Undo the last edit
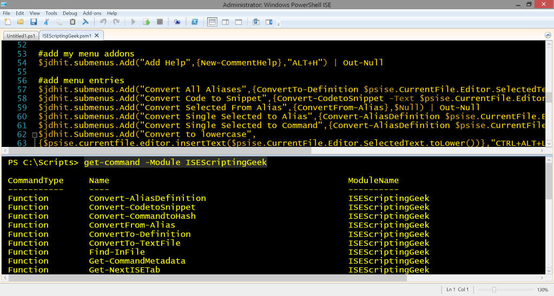This screenshot has width=554, height=296. (103, 22)
